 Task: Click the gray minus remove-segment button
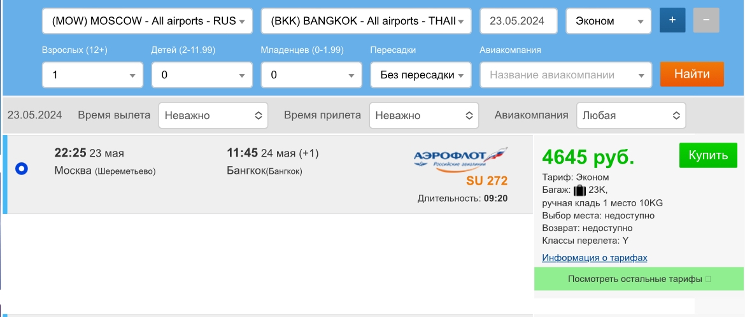tap(706, 20)
